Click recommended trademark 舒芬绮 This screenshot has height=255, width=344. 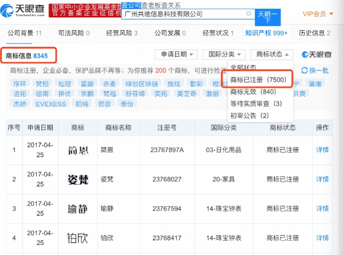click(135, 94)
